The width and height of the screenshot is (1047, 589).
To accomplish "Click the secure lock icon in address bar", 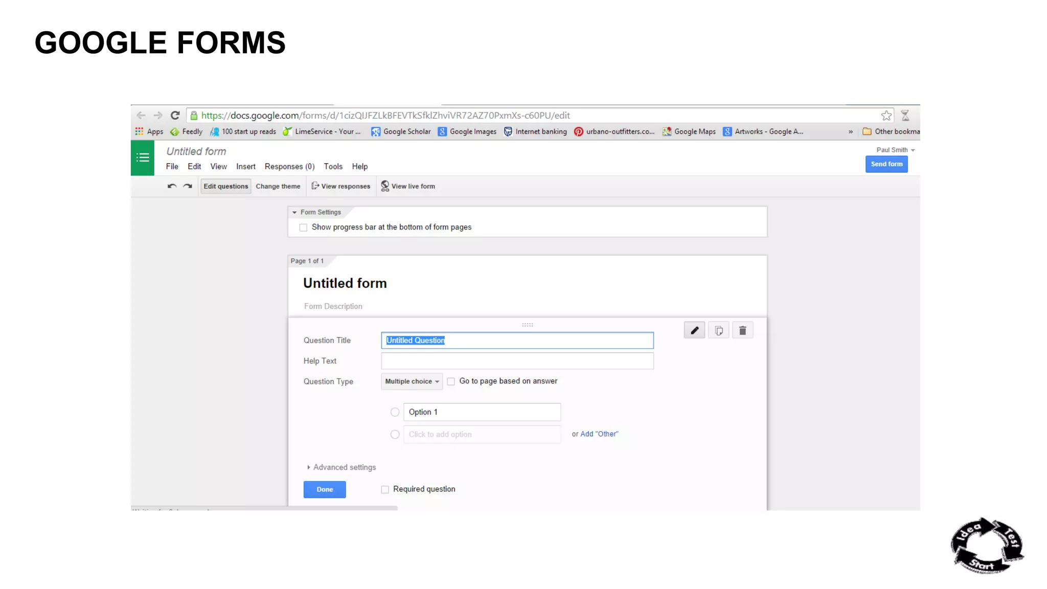I will (x=194, y=116).
